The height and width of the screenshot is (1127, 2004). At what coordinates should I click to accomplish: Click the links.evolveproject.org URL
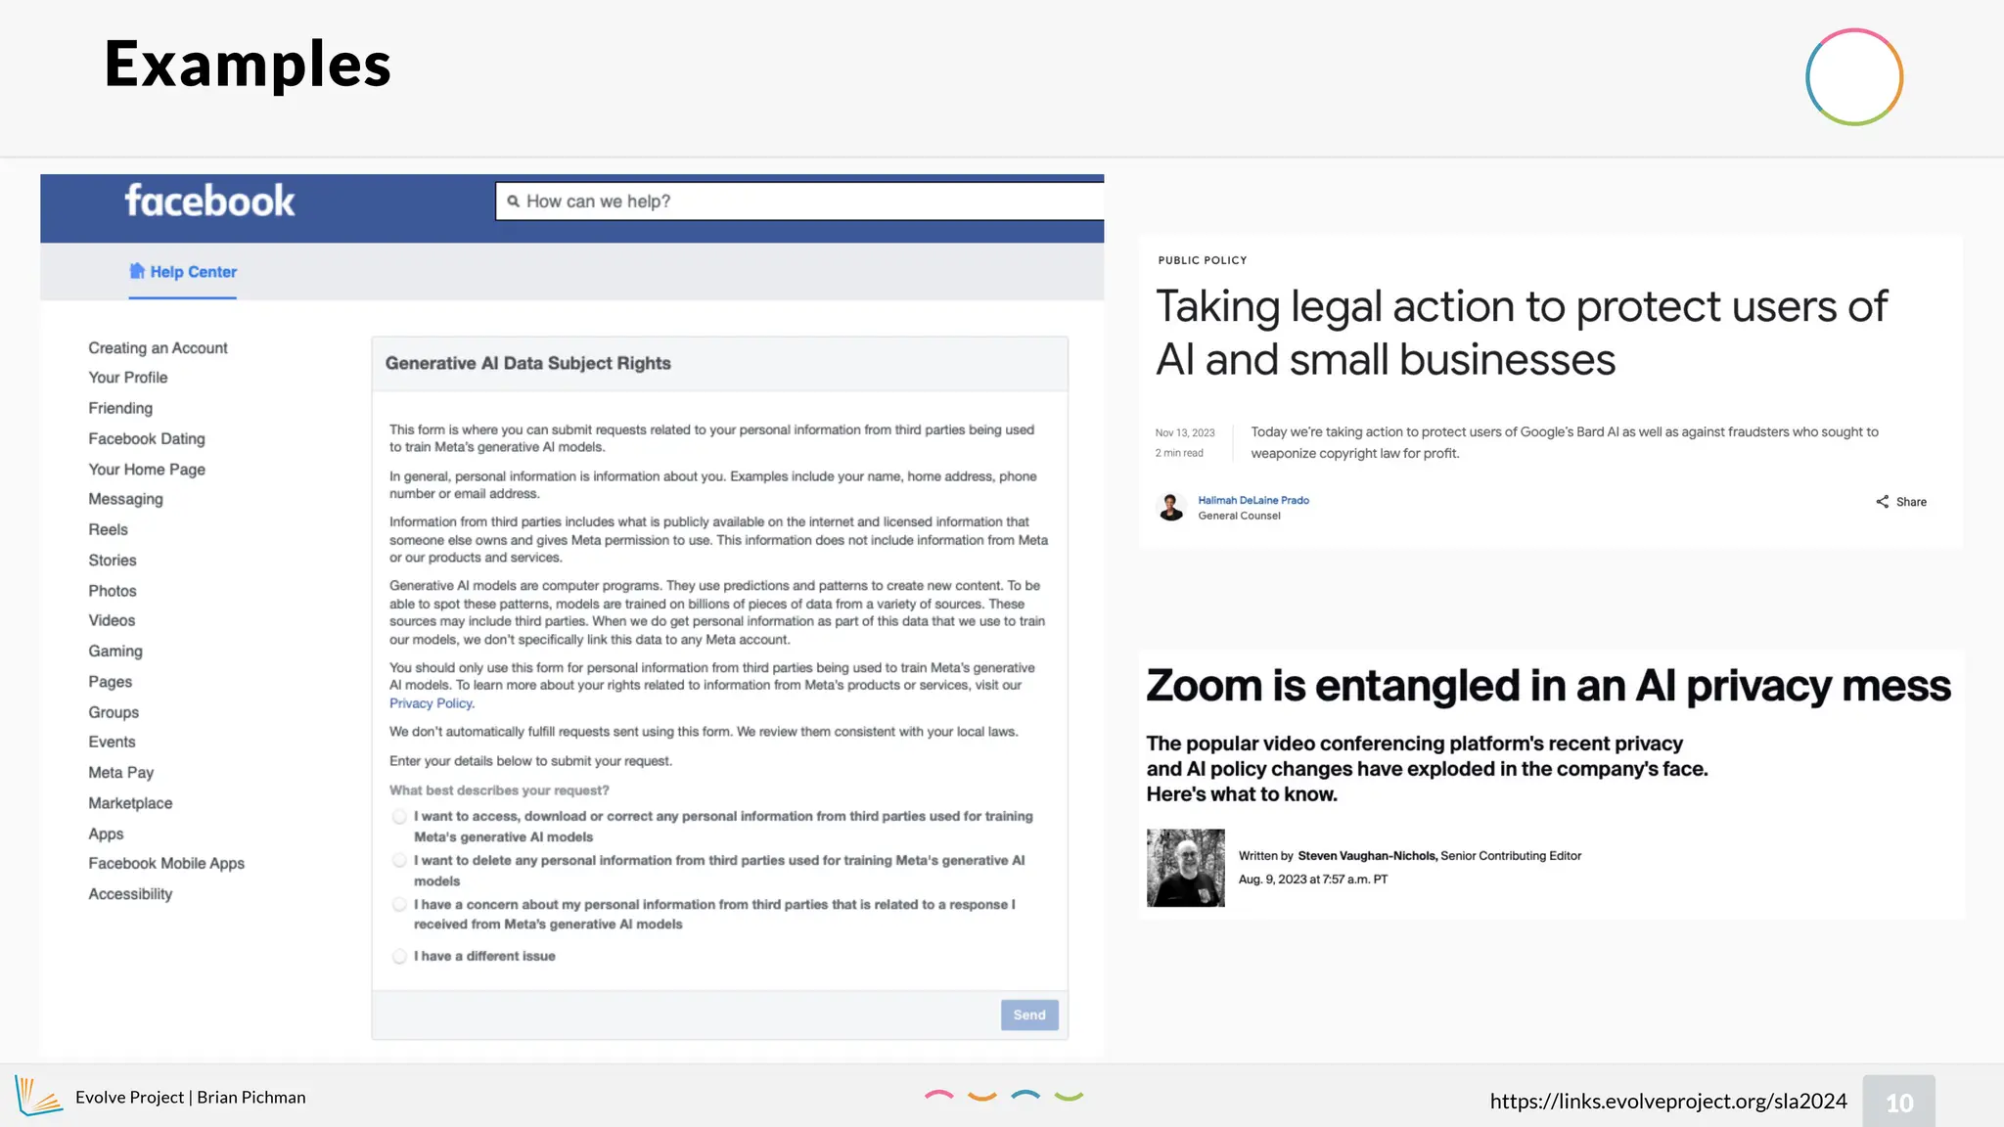(1667, 1102)
